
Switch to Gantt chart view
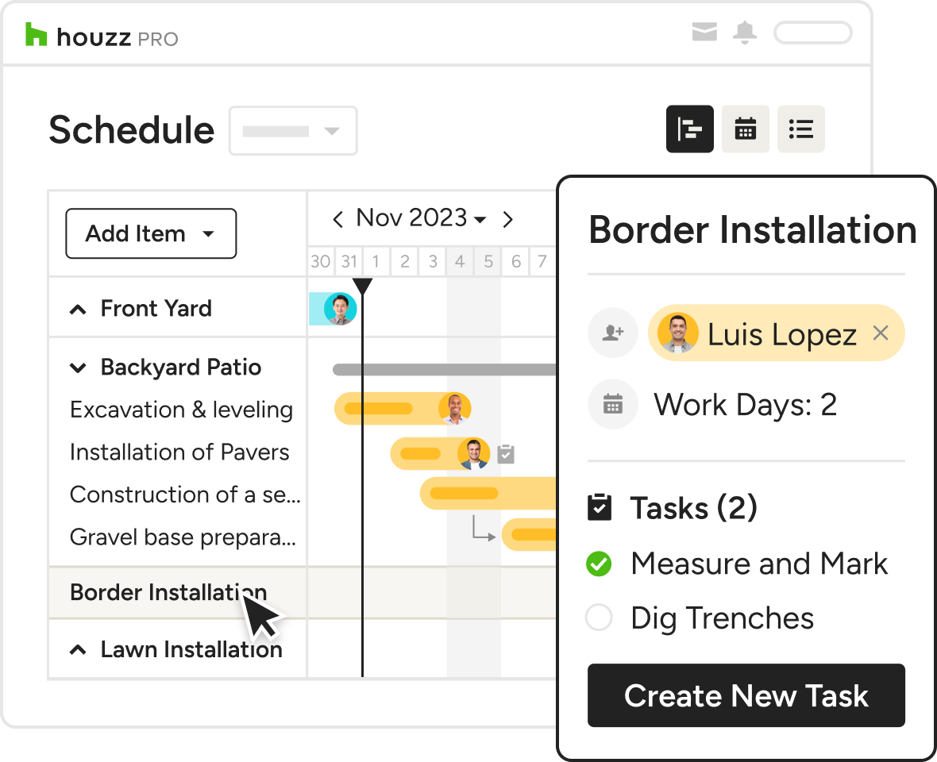click(689, 129)
